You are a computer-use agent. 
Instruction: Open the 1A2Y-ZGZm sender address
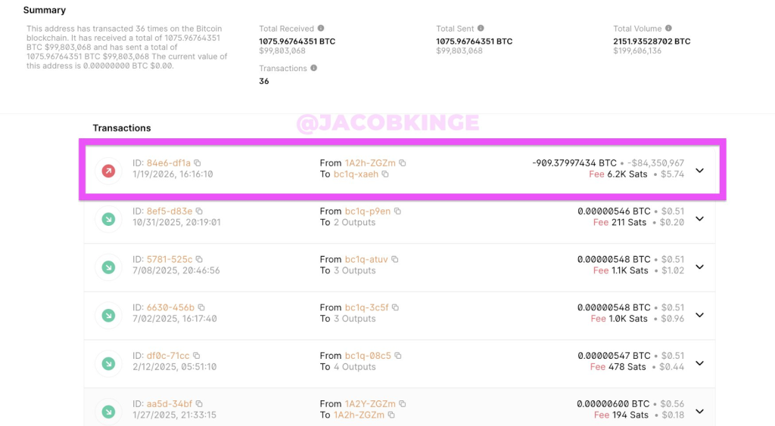[370, 404]
